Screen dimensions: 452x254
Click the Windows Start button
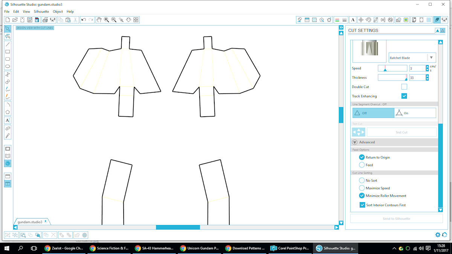(x=7, y=248)
